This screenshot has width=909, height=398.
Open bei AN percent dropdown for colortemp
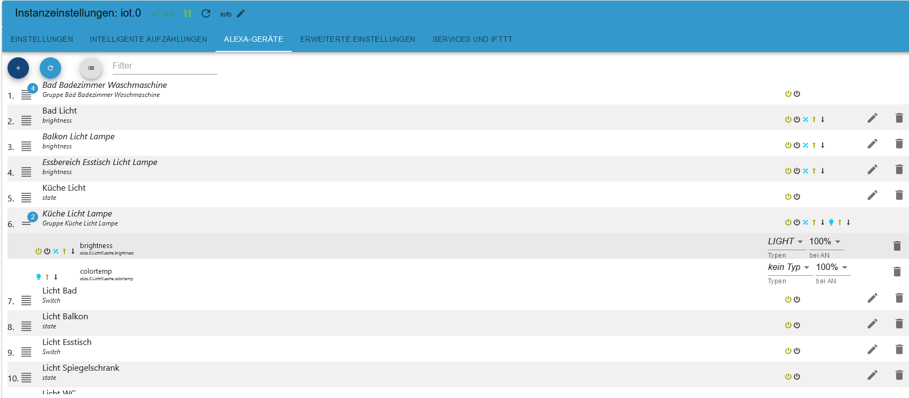coord(833,267)
